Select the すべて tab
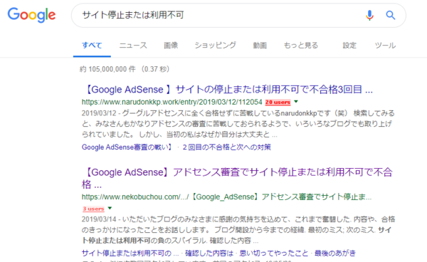 click(x=92, y=46)
